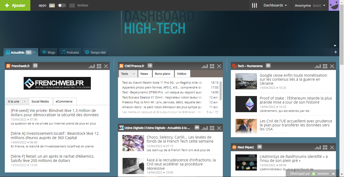This screenshot has width=344, height=177.
Task: Open the Beanstock lève 12 millions article
Action: coord(55,136)
